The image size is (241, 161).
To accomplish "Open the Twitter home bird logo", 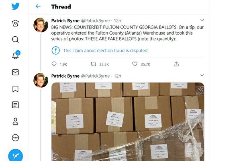I will coord(15,6).
